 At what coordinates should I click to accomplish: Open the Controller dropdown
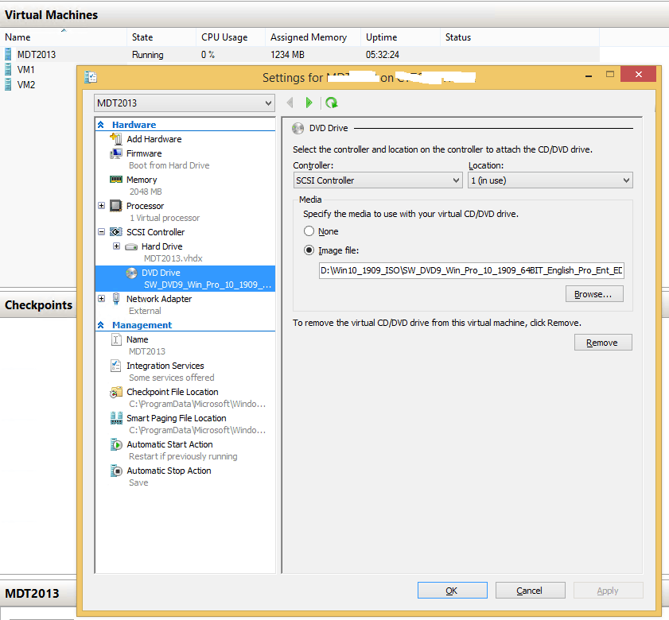pos(378,180)
